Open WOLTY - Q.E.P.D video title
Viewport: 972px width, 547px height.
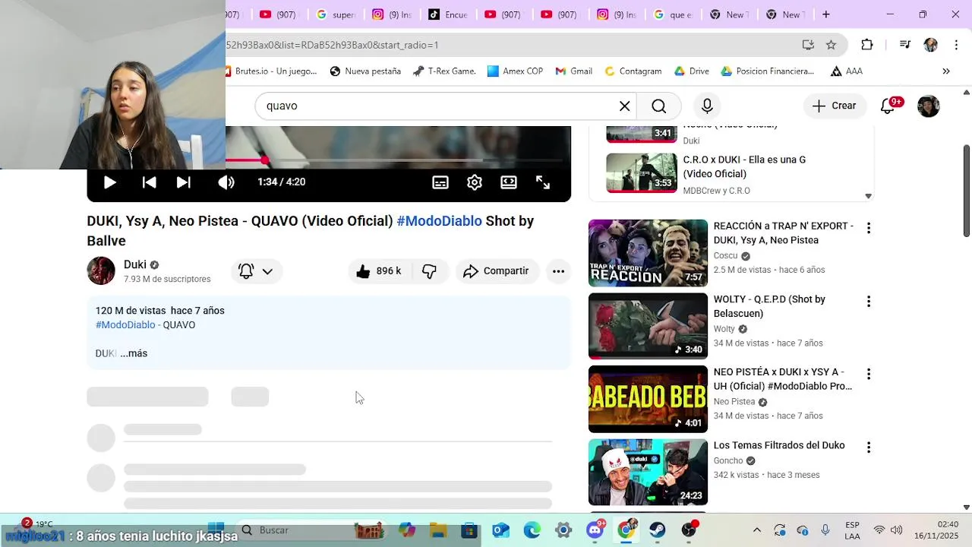click(x=769, y=306)
